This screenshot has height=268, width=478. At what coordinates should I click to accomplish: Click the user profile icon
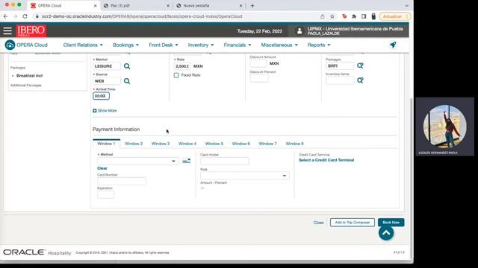click(299, 31)
